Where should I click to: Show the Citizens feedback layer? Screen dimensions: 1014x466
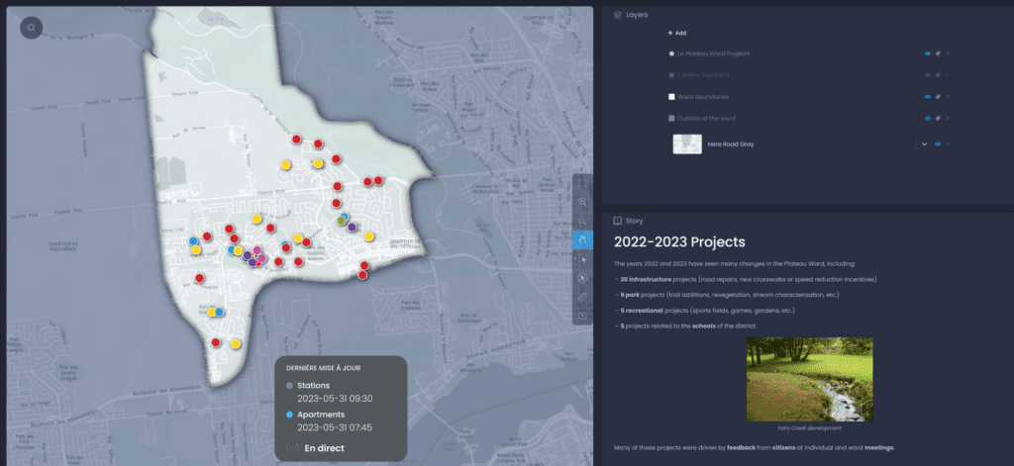tap(927, 75)
